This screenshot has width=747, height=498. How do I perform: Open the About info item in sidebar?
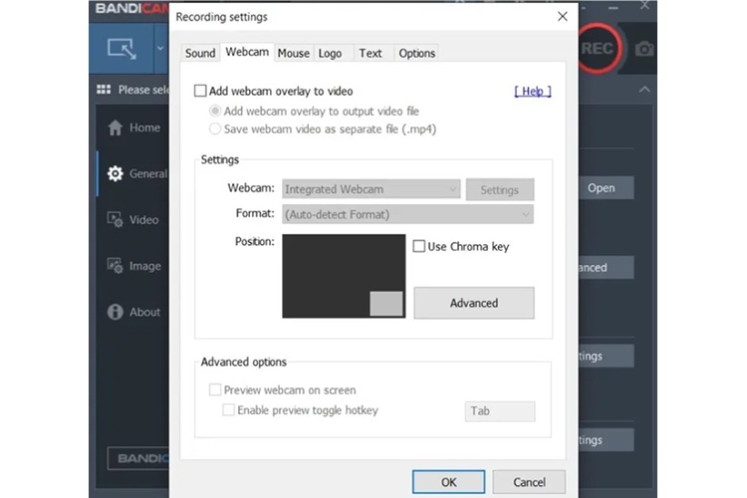(133, 312)
